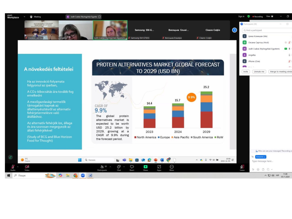Select the Samsung SM-G780G participant tile
292x219 pixels.
[144, 30]
